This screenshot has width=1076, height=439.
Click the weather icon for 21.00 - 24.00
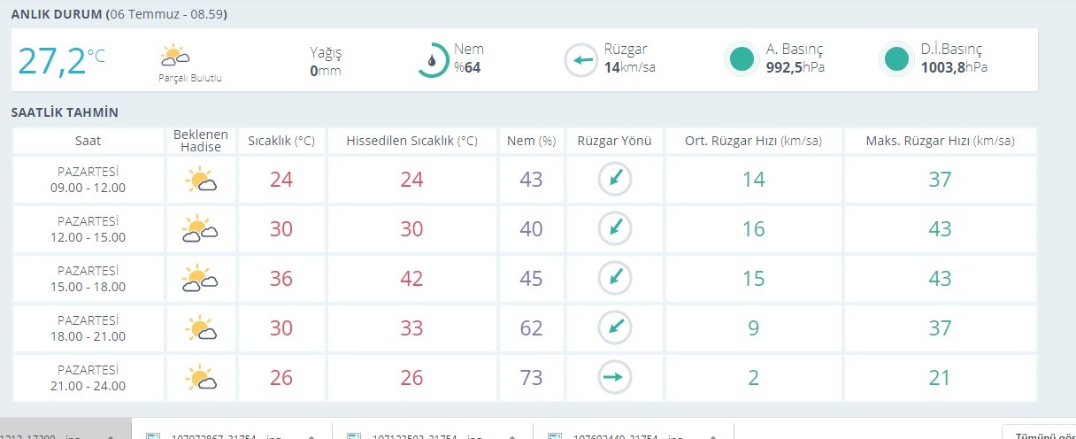201,379
